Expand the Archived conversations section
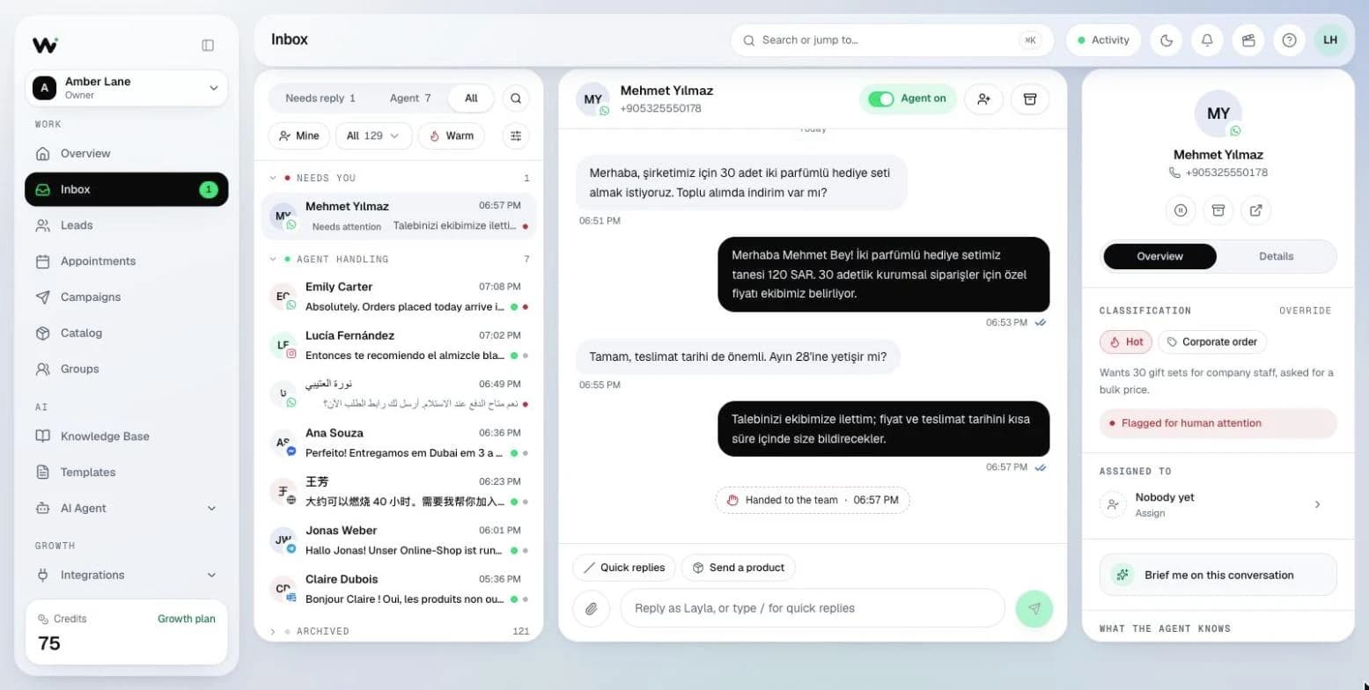The height and width of the screenshot is (690, 1369). pos(273,631)
